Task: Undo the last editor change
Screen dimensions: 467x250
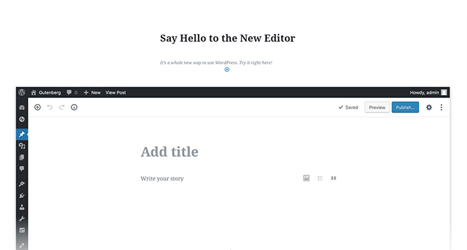Action: 50,107
